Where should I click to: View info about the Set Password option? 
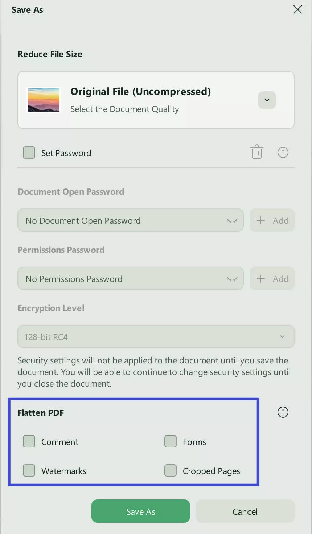283,152
